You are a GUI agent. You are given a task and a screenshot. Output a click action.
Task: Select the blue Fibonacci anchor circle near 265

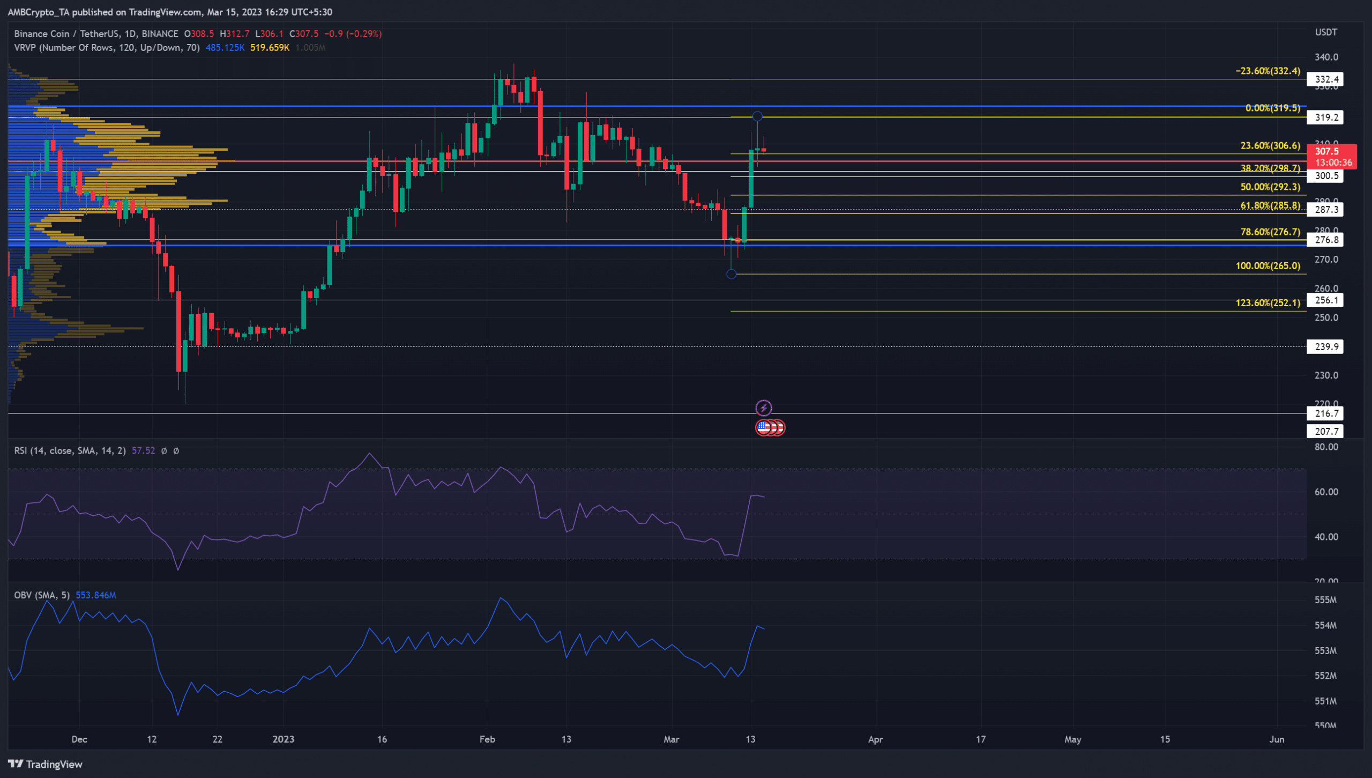click(732, 274)
